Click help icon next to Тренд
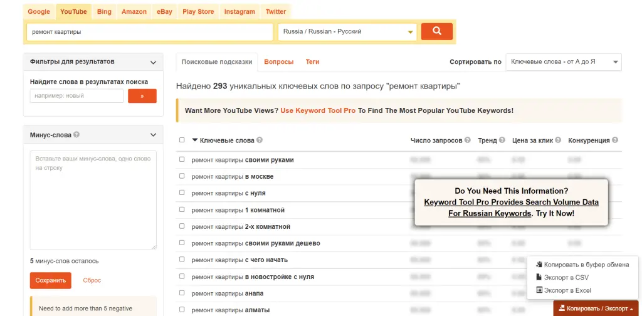This screenshot has width=642, height=316. [502, 140]
